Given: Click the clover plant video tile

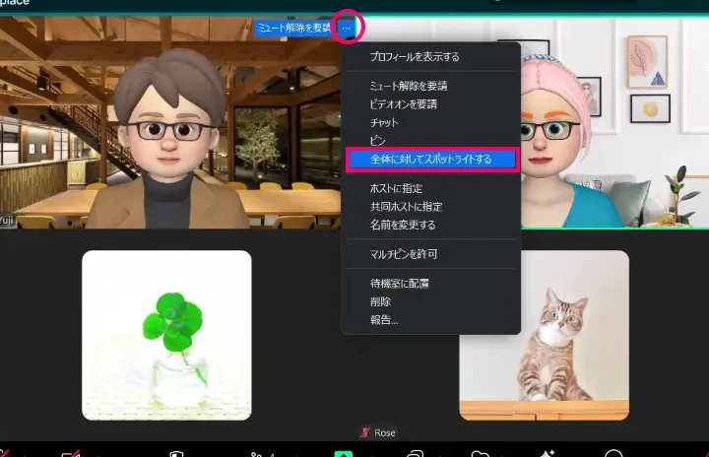Looking at the screenshot, I should click(x=166, y=335).
